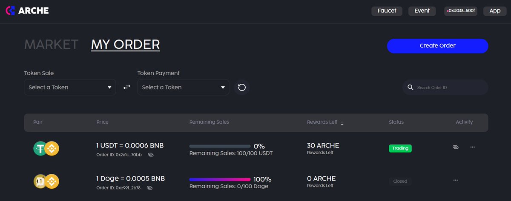Click the USDT/BNB pair token icons
Image resolution: width=511 pixels, height=201 pixels.
(x=46, y=148)
